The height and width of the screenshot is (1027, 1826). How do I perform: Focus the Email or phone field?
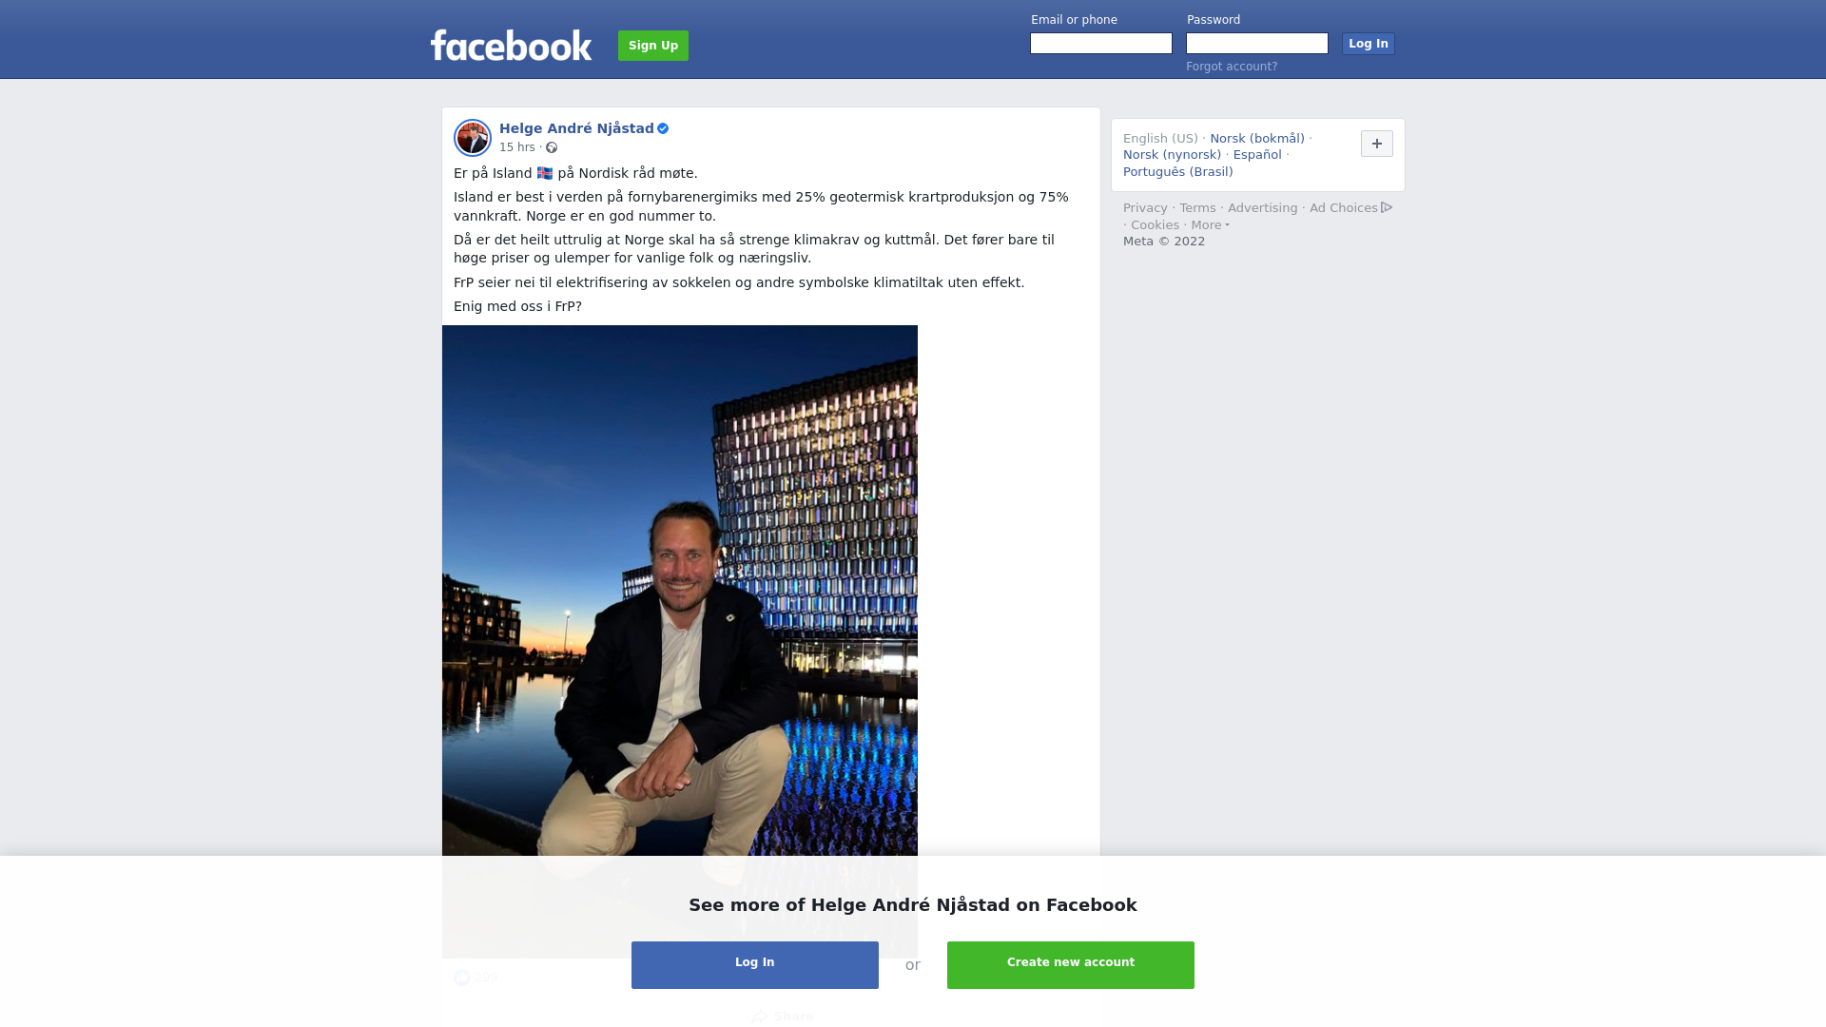point(1101,44)
